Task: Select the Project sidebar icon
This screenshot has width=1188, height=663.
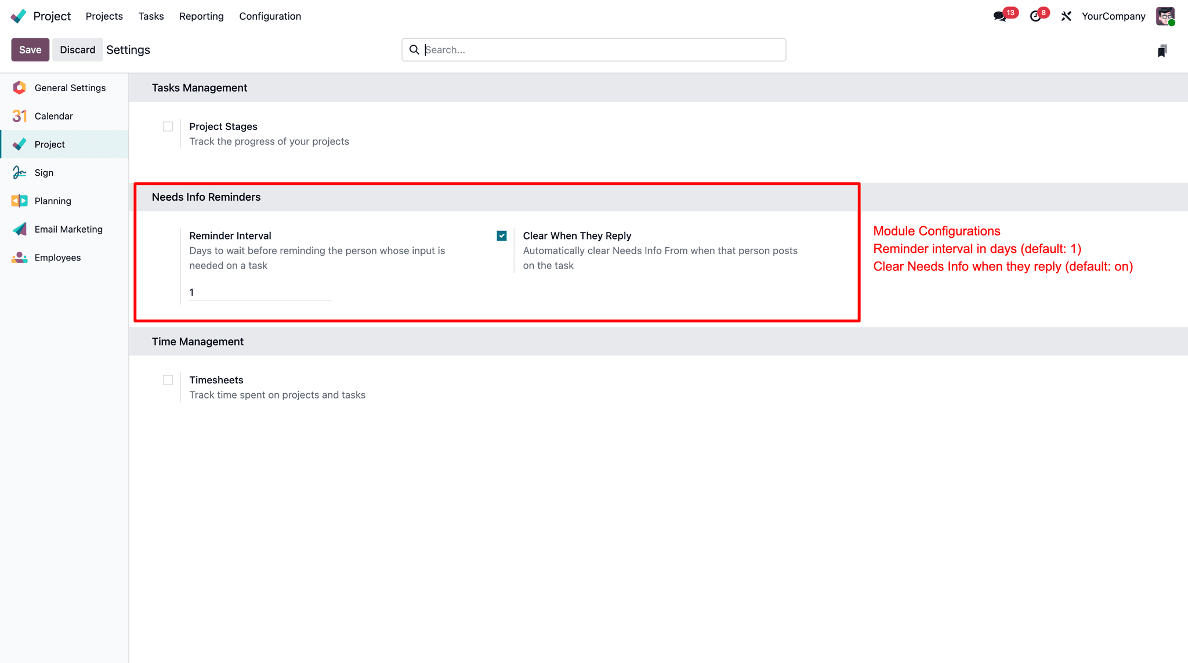Action: 19,144
